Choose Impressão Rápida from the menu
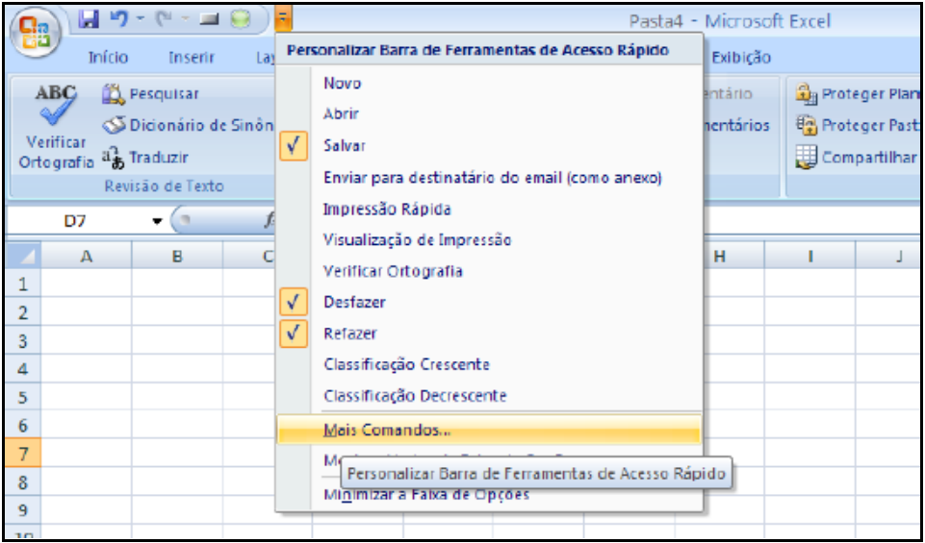This screenshot has height=543, width=925. pos(387,209)
